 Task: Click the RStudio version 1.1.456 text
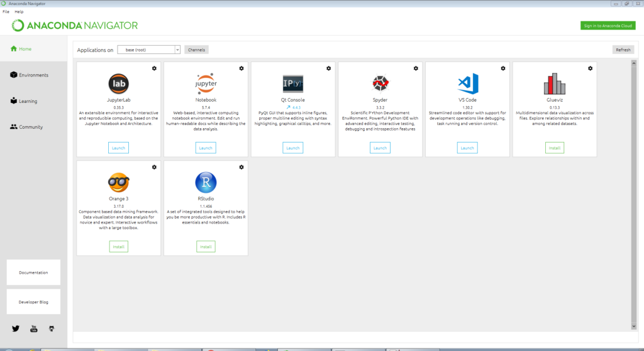pos(206,206)
